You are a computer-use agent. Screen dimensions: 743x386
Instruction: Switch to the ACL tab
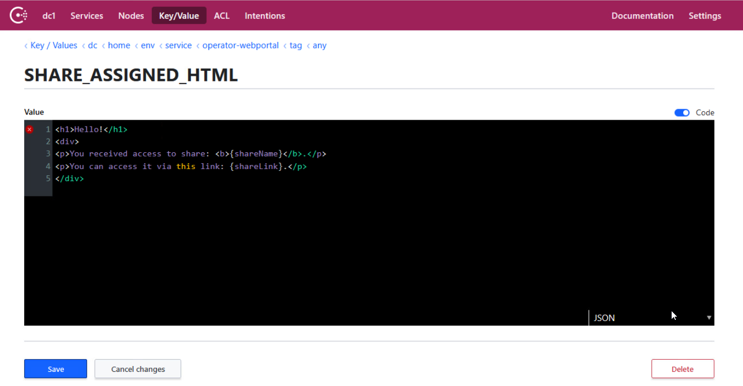click(221, 16)
